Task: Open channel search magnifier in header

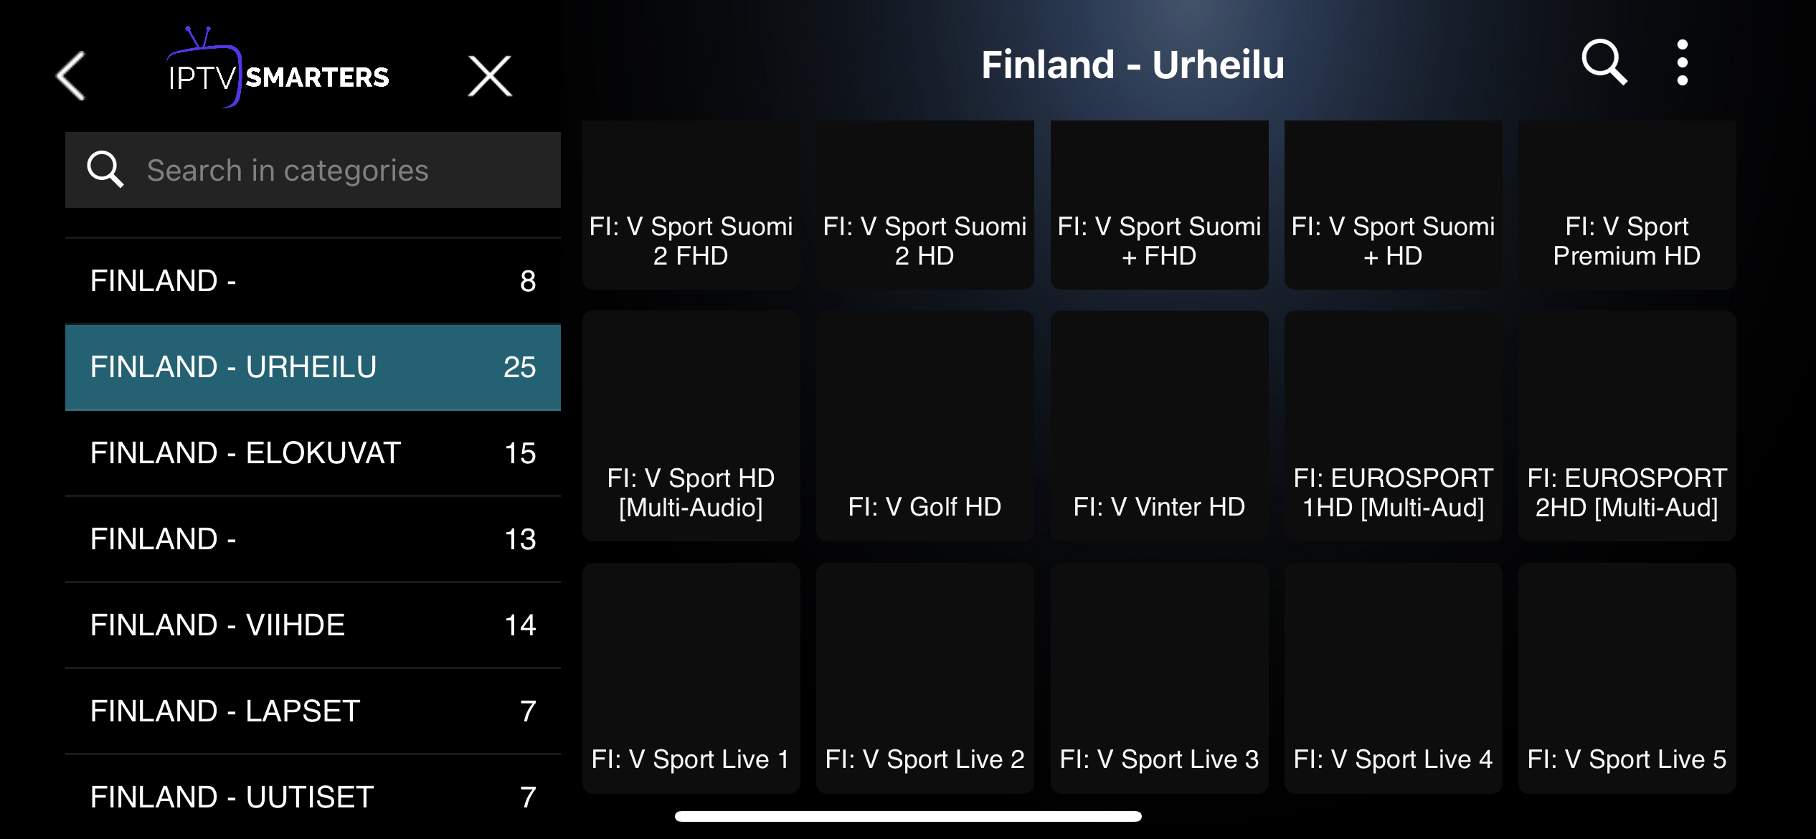Action: point(1604,63)
